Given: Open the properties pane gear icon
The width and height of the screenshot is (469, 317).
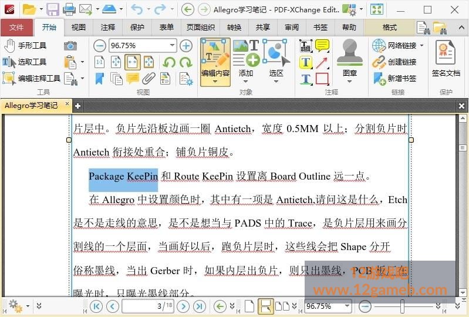Looking at the screenshot, I should tap(186, 79).
